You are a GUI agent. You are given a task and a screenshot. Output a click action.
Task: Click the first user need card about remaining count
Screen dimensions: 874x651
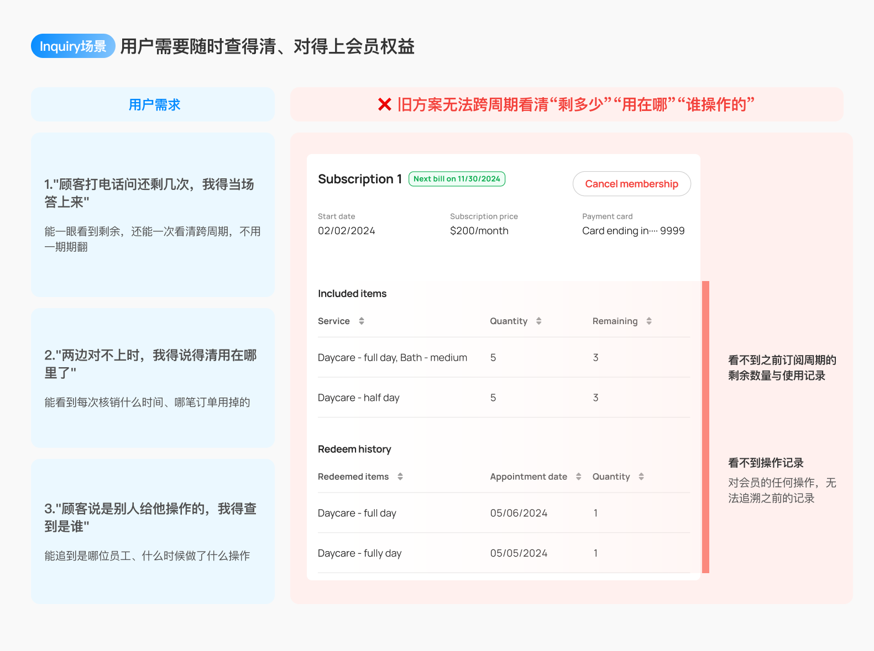[153, 215]
